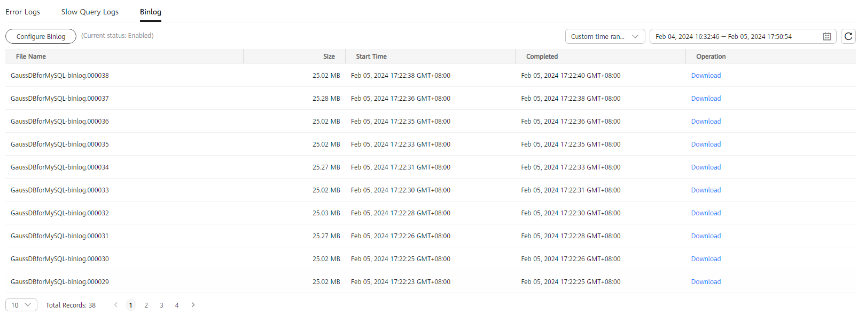The height and width of the screenshot is (323, 858).
Task: Click start time 17:22:30 of binlog.000033
Action: (x=401, y=190)
